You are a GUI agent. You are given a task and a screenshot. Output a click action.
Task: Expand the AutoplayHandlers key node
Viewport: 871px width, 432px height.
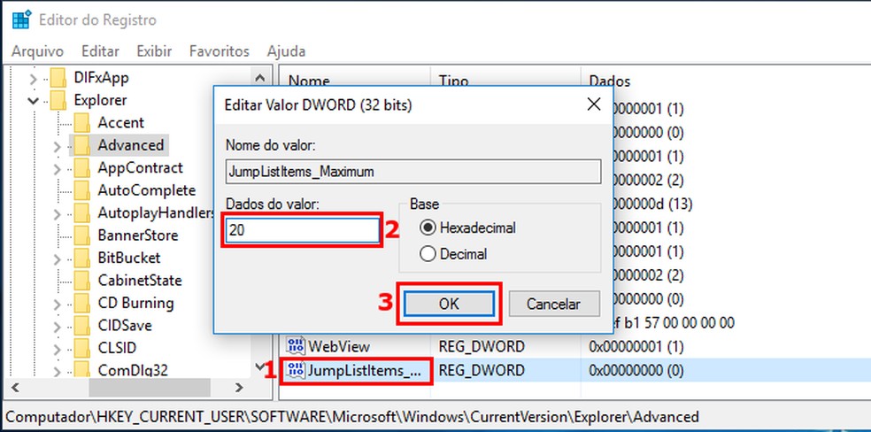[57, 213]
